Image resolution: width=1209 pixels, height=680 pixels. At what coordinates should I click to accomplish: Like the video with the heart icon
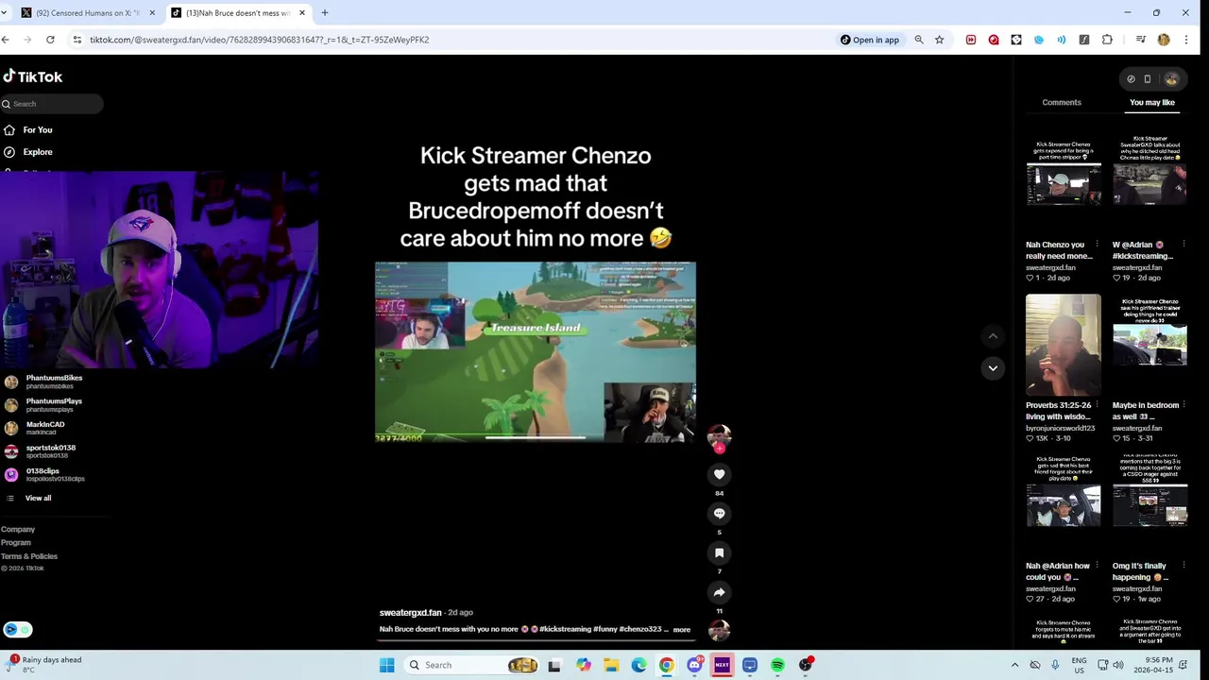[x=719, y=474]
